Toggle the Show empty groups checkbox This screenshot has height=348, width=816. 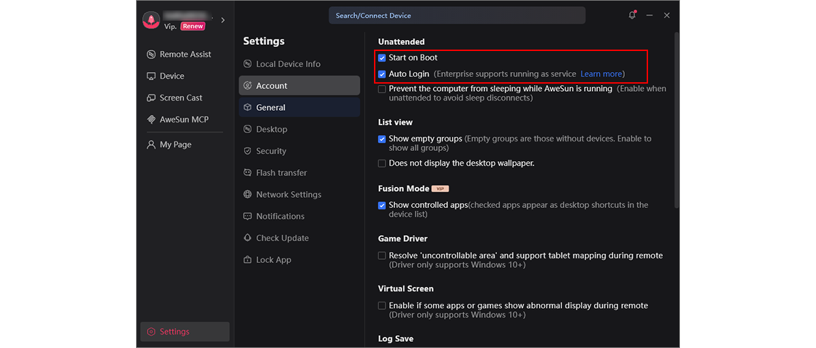pos(382,139)
